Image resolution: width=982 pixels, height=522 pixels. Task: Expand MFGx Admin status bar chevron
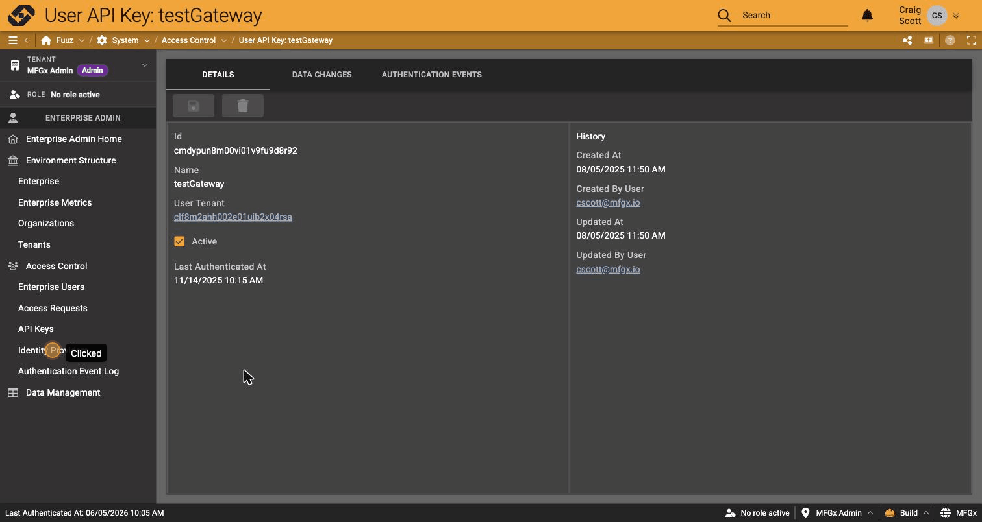870,513
